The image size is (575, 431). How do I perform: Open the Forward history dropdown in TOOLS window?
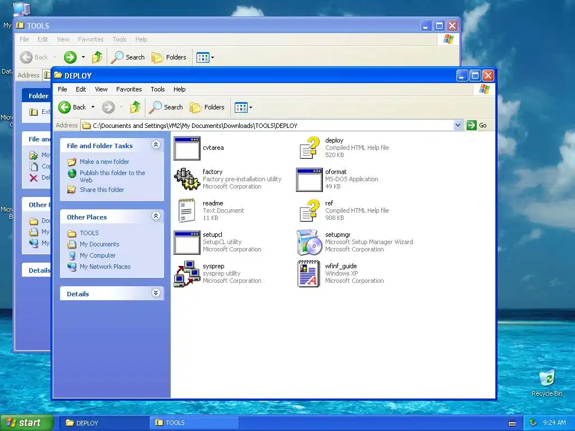click(83, 57)
